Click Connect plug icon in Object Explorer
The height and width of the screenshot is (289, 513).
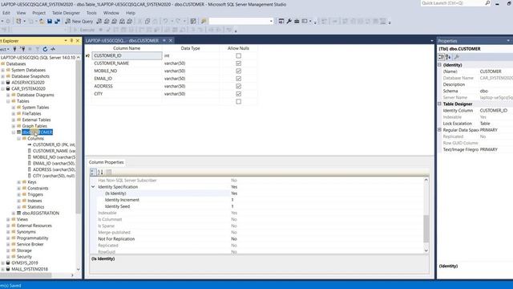pyautogui.click(x=14, y=49)
